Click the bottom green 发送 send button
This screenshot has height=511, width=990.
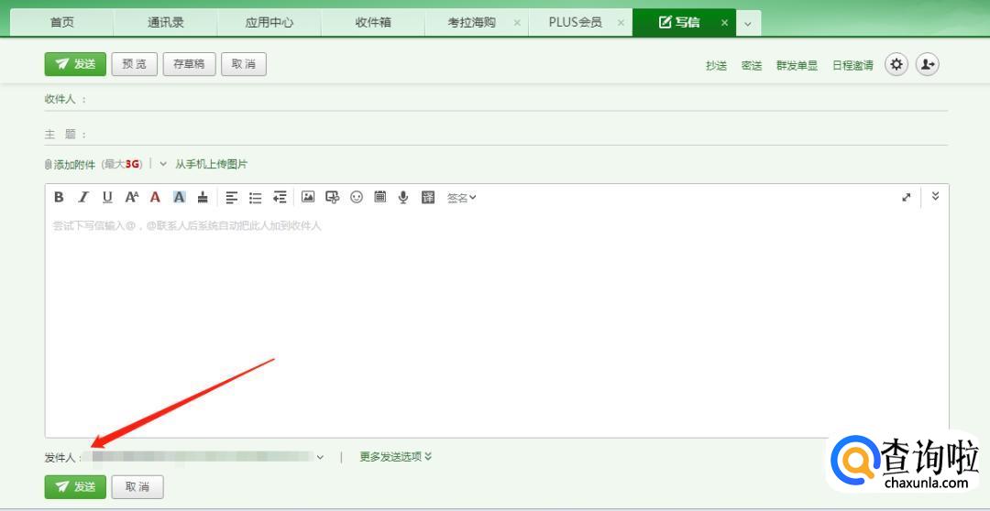(75, 487)
